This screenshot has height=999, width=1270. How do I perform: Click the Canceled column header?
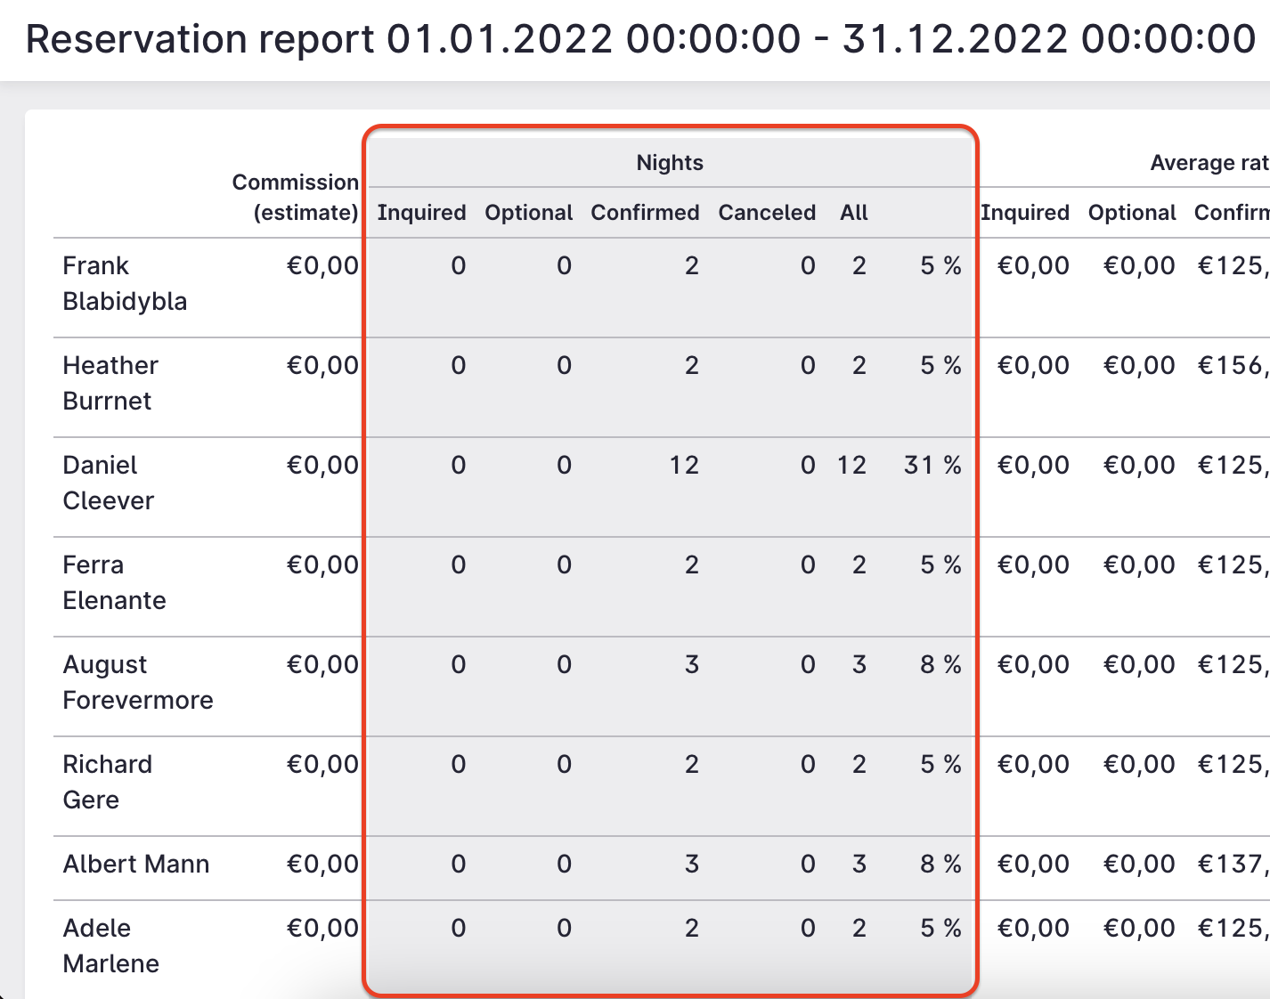(767, 212)
